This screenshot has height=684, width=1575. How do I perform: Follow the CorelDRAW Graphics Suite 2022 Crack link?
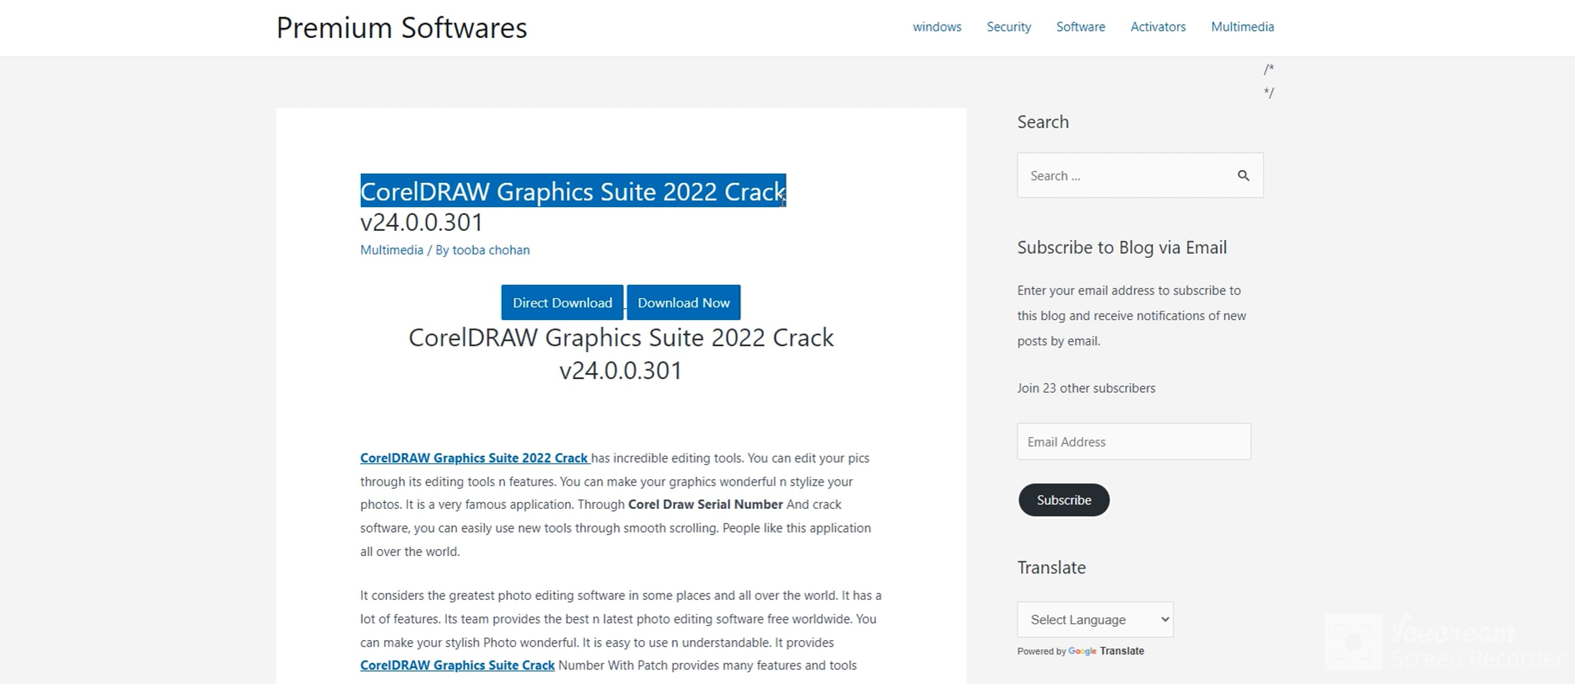[475, 458]
